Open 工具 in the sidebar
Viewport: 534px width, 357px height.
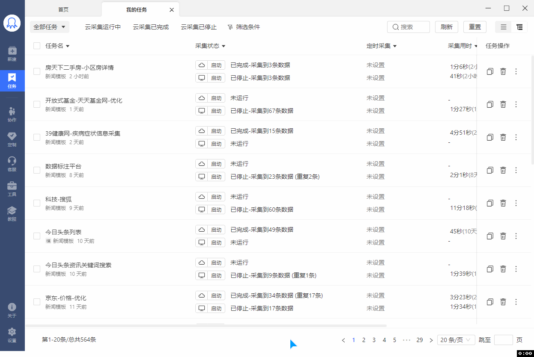pyautogui.click(x=12, y=189)
